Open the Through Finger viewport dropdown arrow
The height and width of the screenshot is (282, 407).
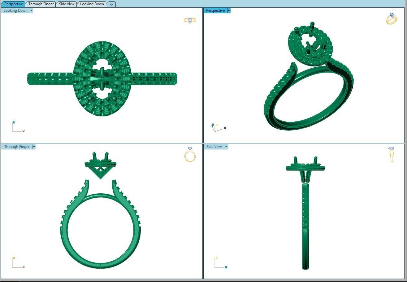coord(34,147)
